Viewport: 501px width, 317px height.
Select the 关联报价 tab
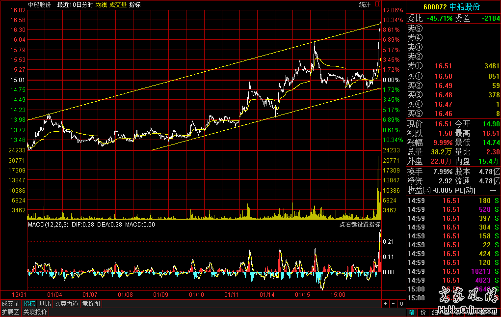pyautogui.click(x=35, y=312)
